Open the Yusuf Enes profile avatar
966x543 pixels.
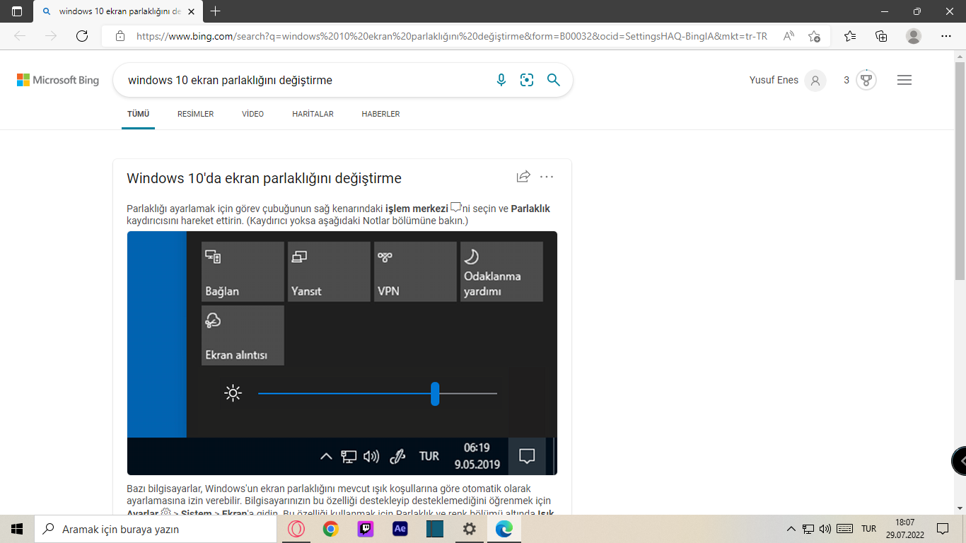pos(815,81)
